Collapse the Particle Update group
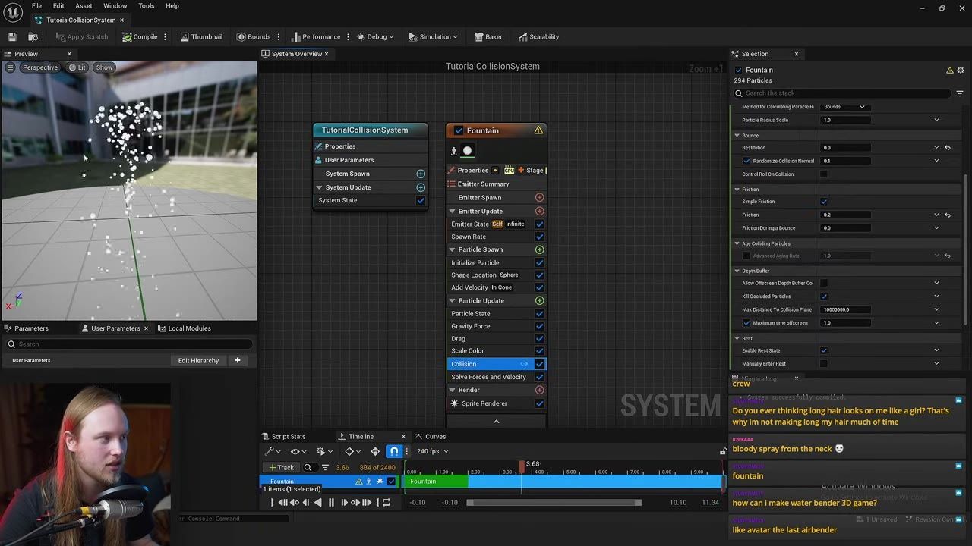Viewport: 972px width, 546px height. (x=453, y=300)
